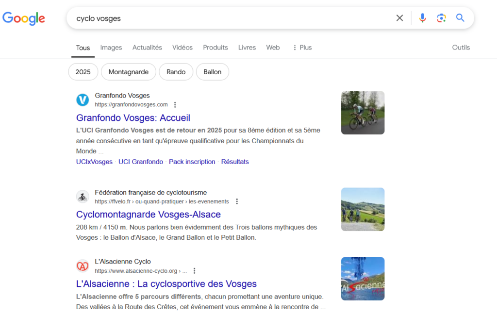Screen dimensions: 497x315
Task: Open the hills thumbnail for Cyclomontagnarde result
Action: pyautogui.click(x=363, y=210)
